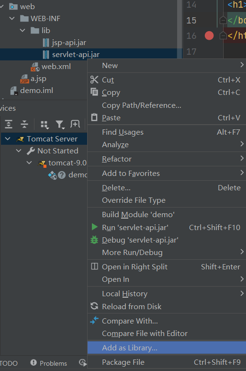Collapse the lib folder
This screenshot has width=246, height=371.
click(x=22, y=30)
